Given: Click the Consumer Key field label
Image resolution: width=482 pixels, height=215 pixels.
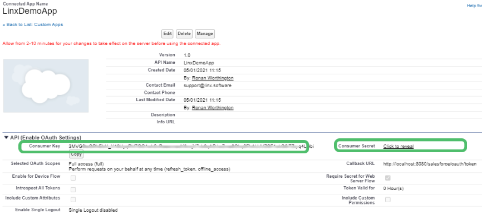Looking at the screenshot, I should coord(45,146).
